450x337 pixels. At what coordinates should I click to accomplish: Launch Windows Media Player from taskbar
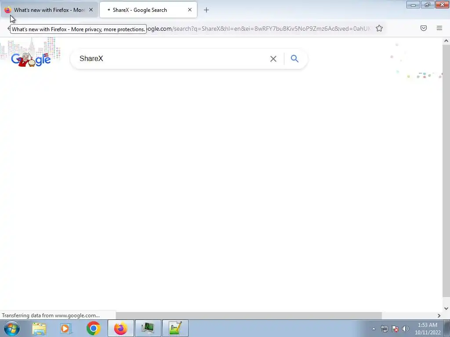(x=66, y=328)
